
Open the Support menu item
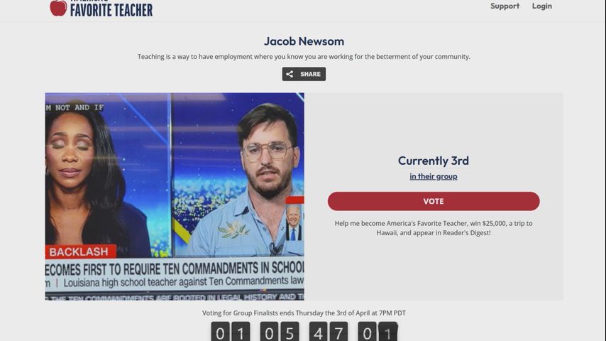[x=505, y=6]
